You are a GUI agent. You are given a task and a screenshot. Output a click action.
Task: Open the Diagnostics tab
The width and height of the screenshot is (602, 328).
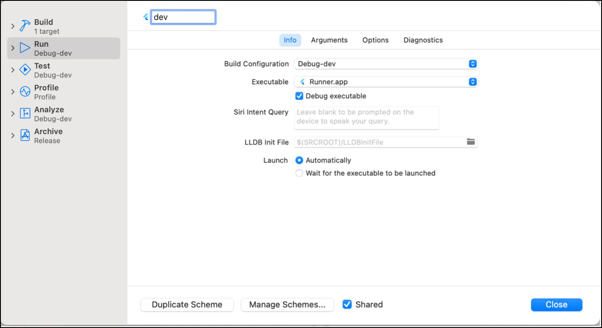[423, 40]
